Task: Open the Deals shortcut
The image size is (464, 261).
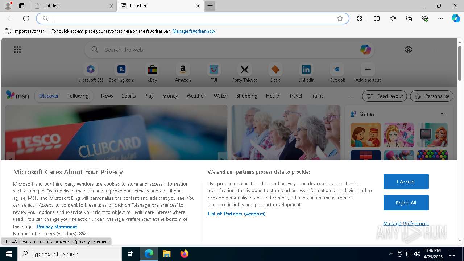Action: click(x=275, y=73)
